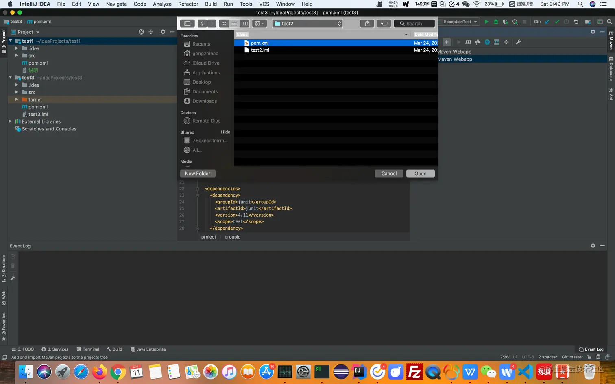This screenshot has height=384, width=615.
Task: Open Recents in file dialog sidebar
Action: click(x=201, y=44)
